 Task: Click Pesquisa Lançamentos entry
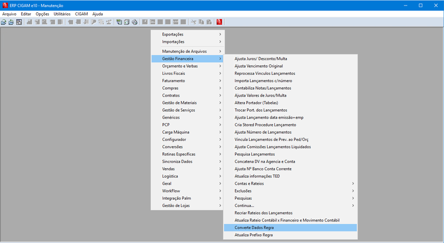pos(290,154)
